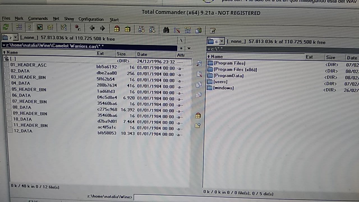This screenshot has height=202, width=359.
Task: Sort left panel by Name column
Action: coord(49,52)
